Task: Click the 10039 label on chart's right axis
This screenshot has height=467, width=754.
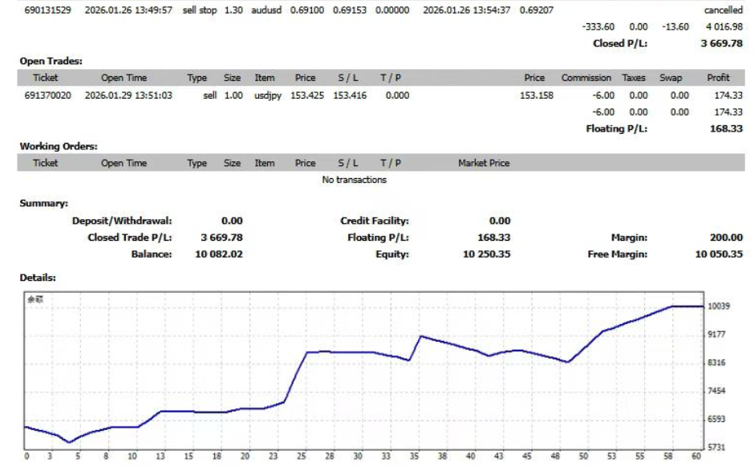Action: (x=718, y=306)
